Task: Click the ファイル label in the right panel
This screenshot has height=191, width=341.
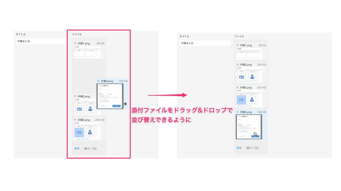Action: click(239, 36)
